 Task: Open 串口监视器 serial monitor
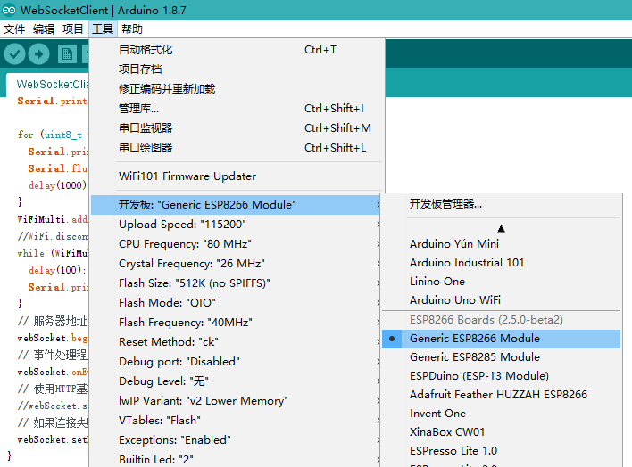point(237,128)
